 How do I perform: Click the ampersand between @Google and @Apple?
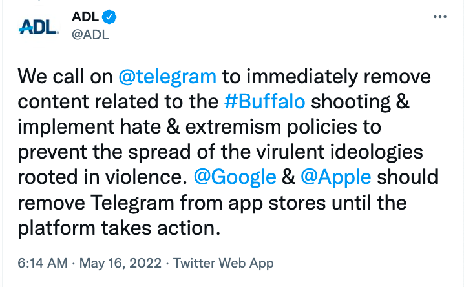(x=288, y=177)
